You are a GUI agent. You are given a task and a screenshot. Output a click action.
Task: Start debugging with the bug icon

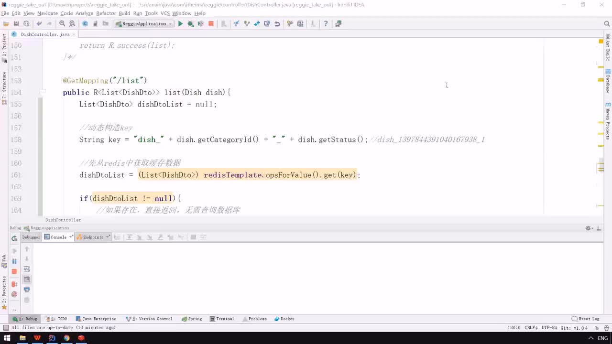click(x=190, y=23)
